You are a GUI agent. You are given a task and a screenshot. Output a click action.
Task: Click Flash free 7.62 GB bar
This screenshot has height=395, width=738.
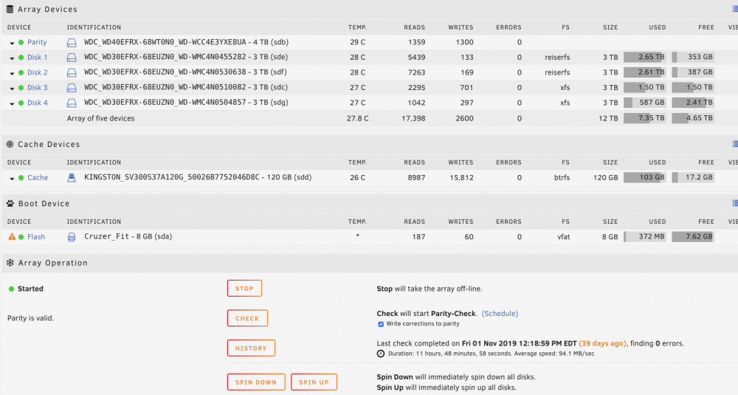693,236
